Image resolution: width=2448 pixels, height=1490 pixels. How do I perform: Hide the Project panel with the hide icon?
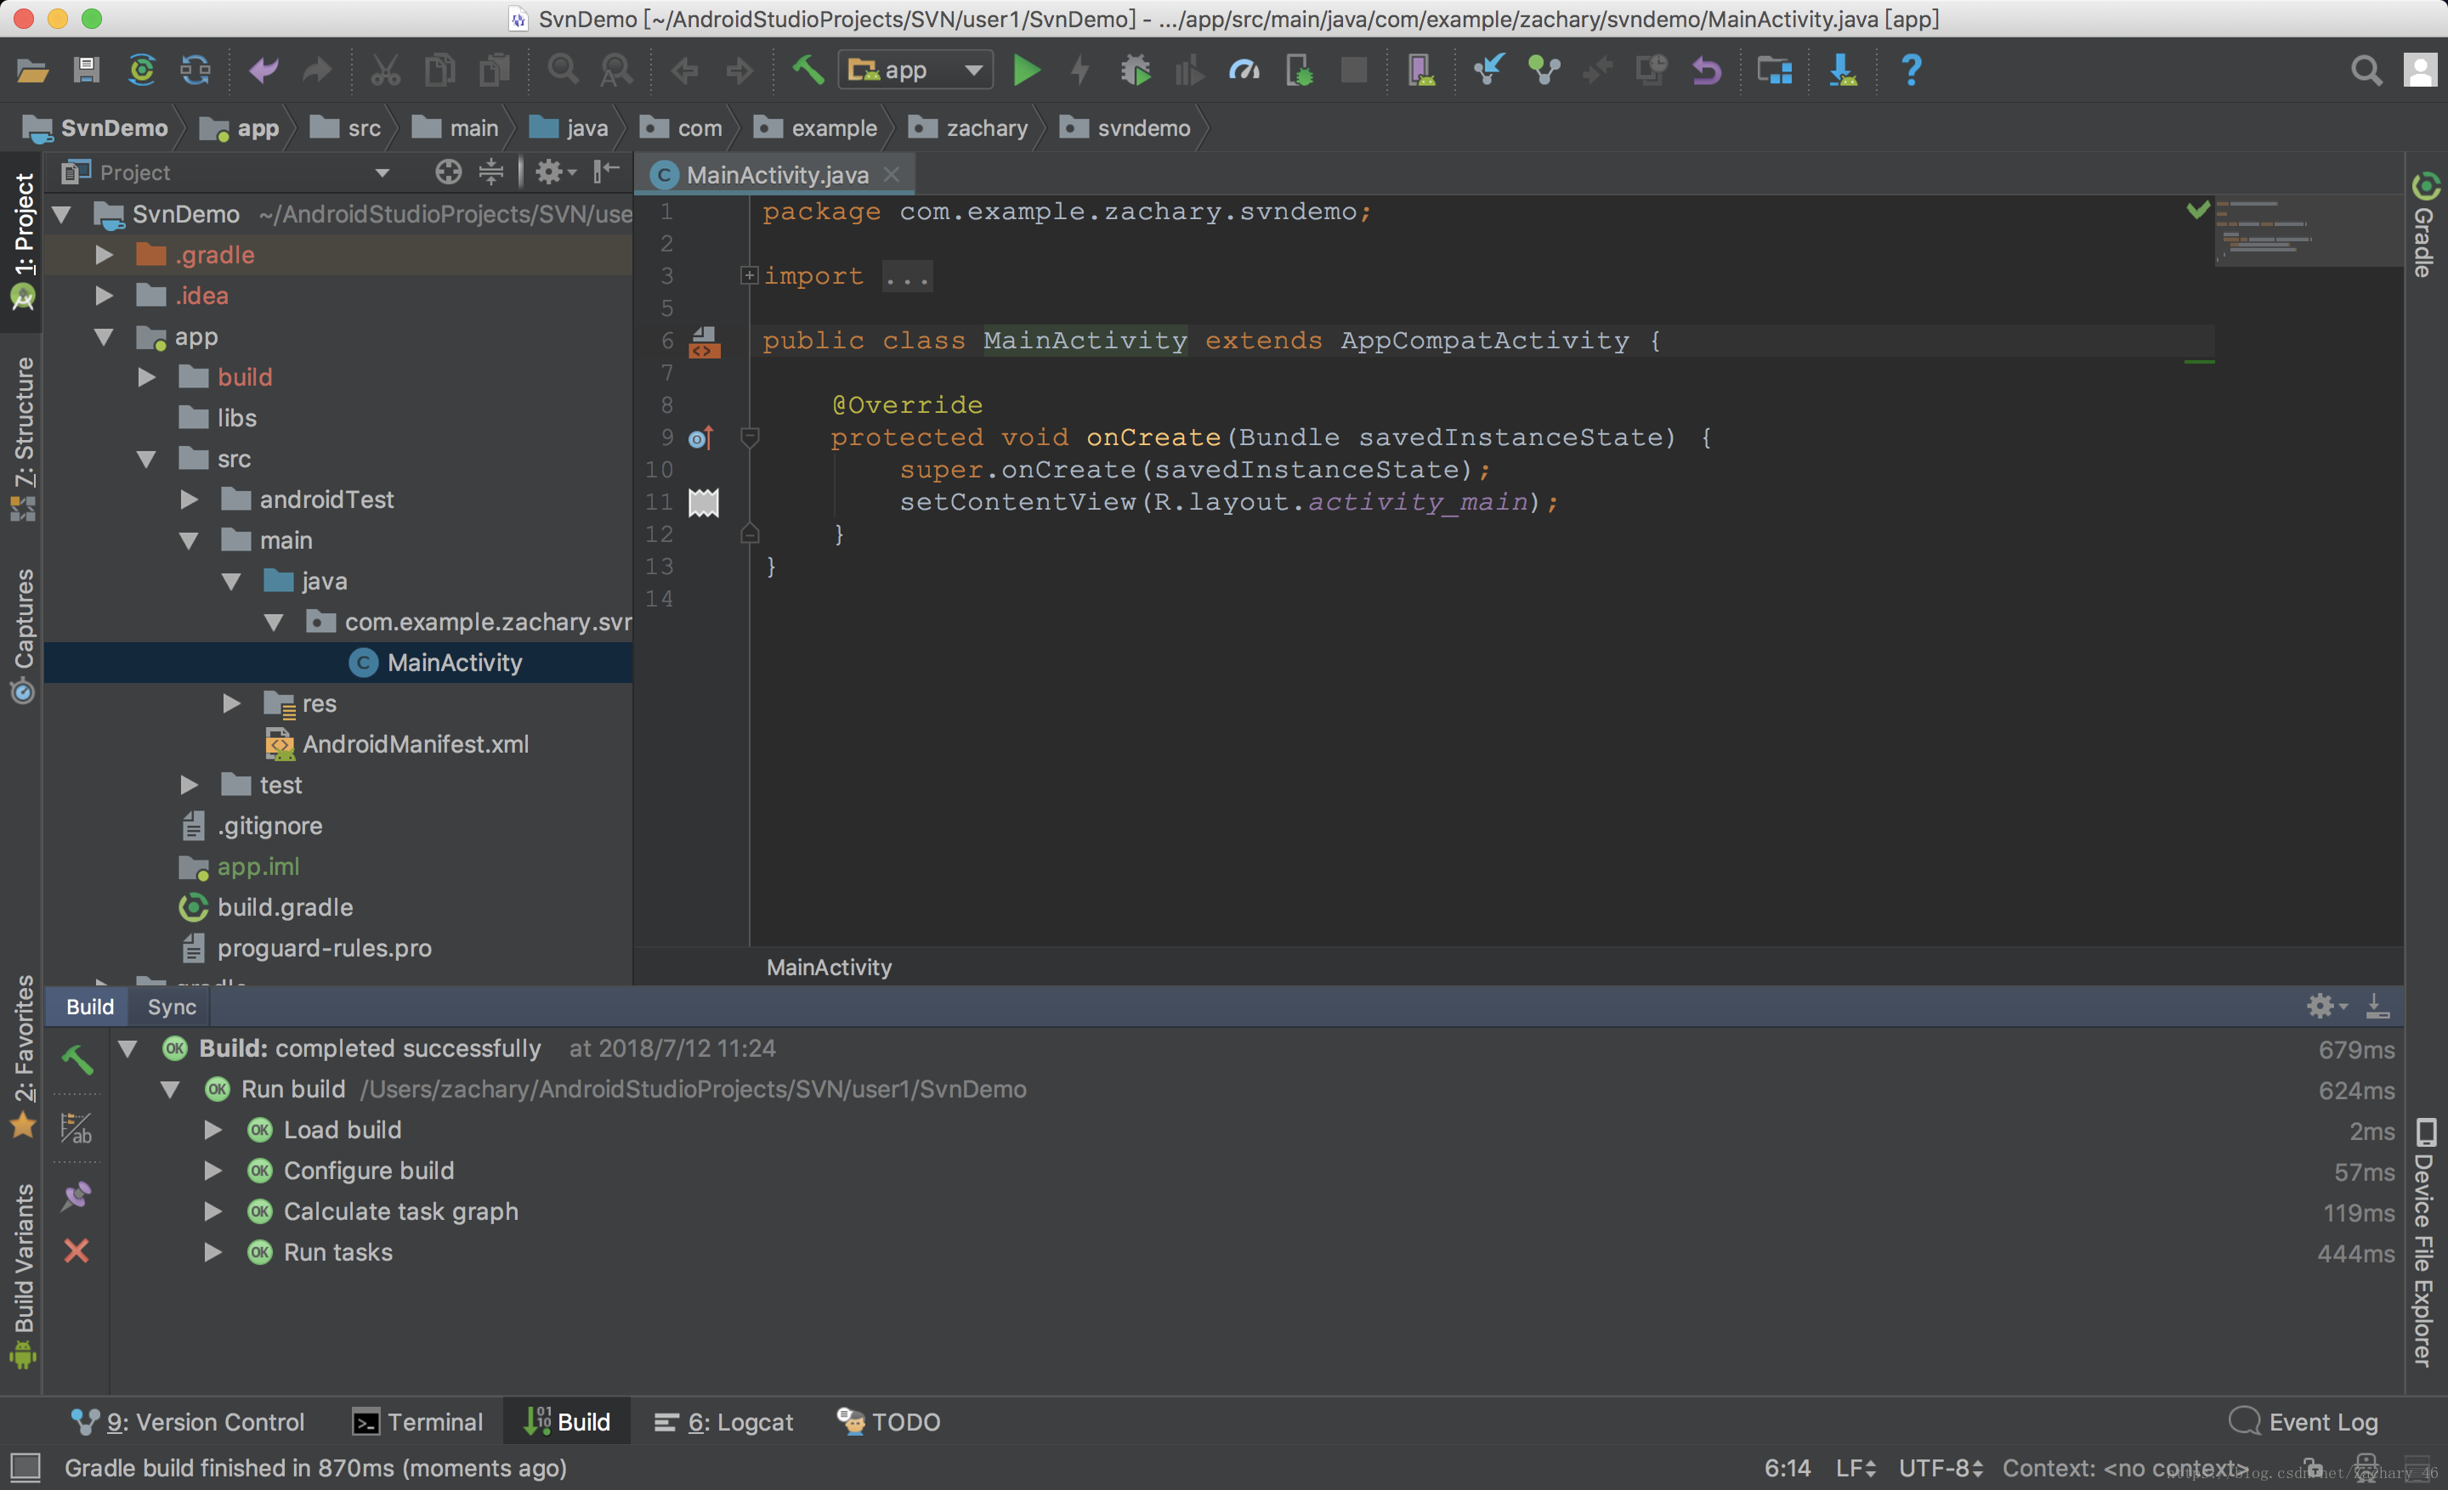click(606, 172)
